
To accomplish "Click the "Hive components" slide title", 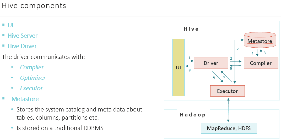I will coord(34,6).
